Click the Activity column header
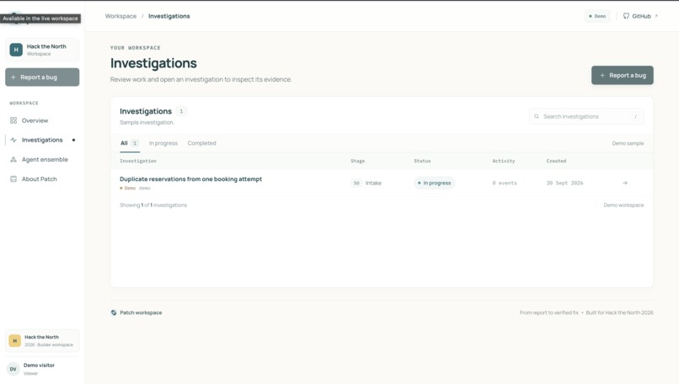 point(504,161)
